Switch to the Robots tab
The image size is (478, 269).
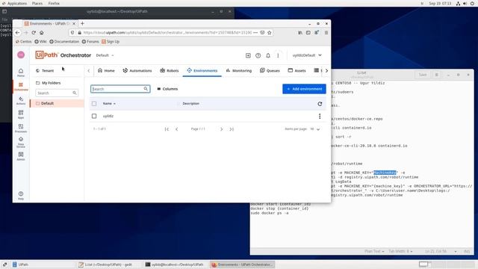pos(170,70)
